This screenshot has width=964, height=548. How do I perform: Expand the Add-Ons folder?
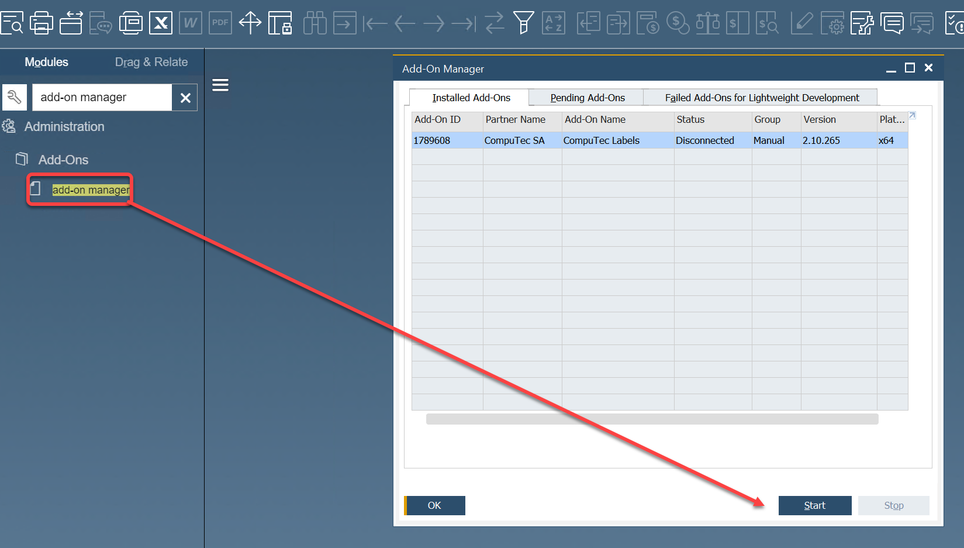tap(63, 160)
